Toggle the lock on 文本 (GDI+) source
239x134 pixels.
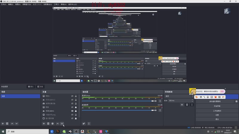[x=76, y=111]
